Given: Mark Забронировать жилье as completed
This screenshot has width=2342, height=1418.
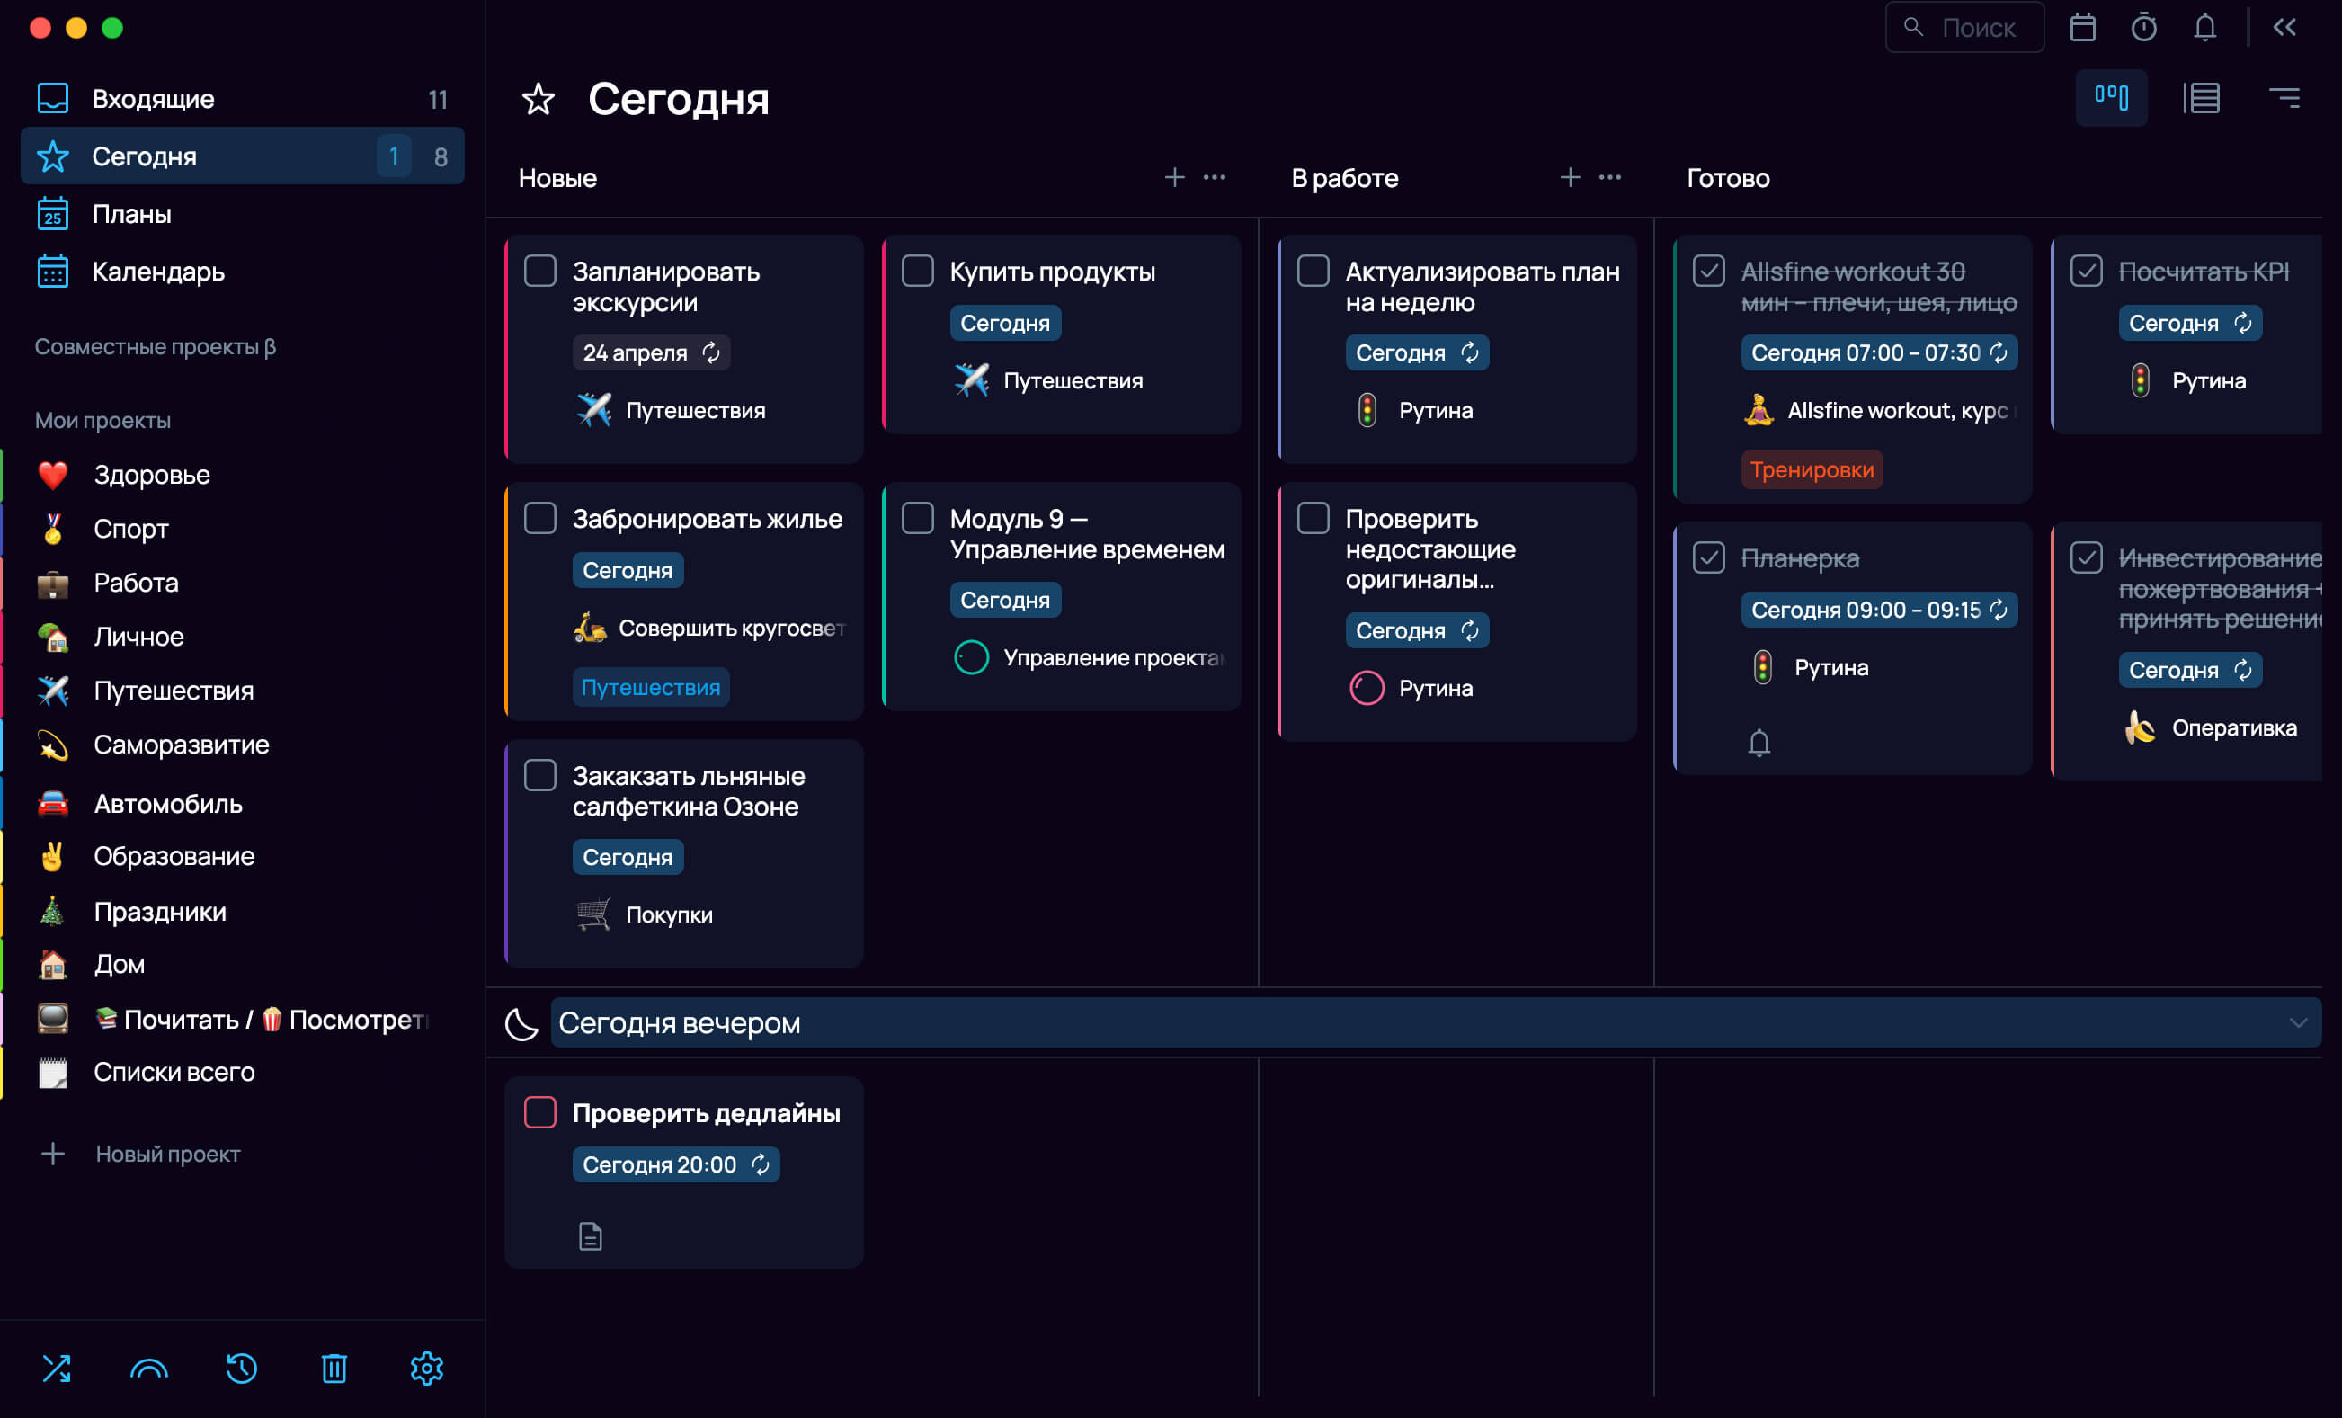Looking at the screenshot, I should click(x=540, y=518).
